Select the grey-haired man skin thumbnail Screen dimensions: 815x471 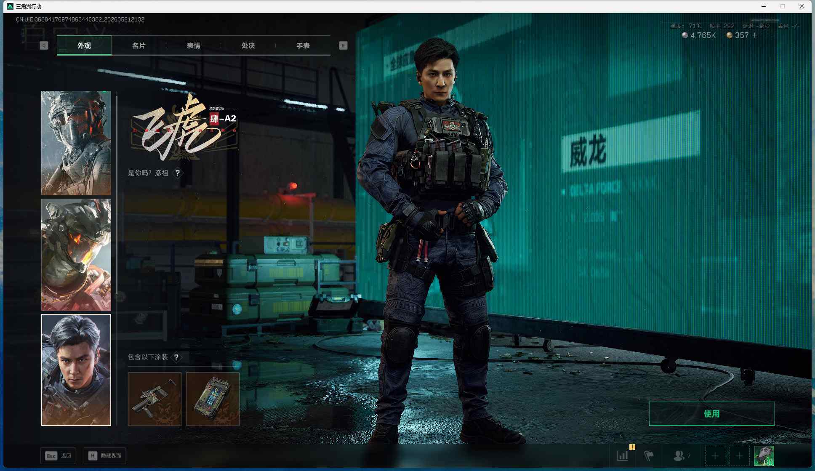pos(76,370)
